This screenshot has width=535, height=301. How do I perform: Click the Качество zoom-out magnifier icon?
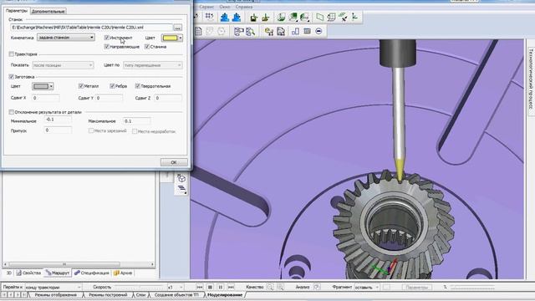click(x=270, y=288)
